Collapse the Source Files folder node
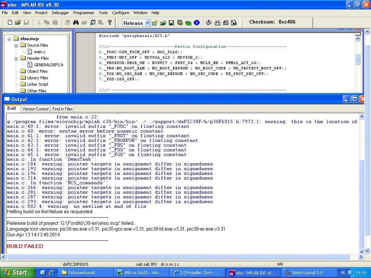The height and width of the screenshot is (278, 371). click(16, 45)
